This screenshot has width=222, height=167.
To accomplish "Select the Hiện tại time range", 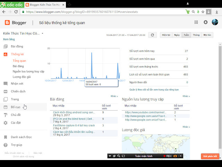I will point(166,35).
